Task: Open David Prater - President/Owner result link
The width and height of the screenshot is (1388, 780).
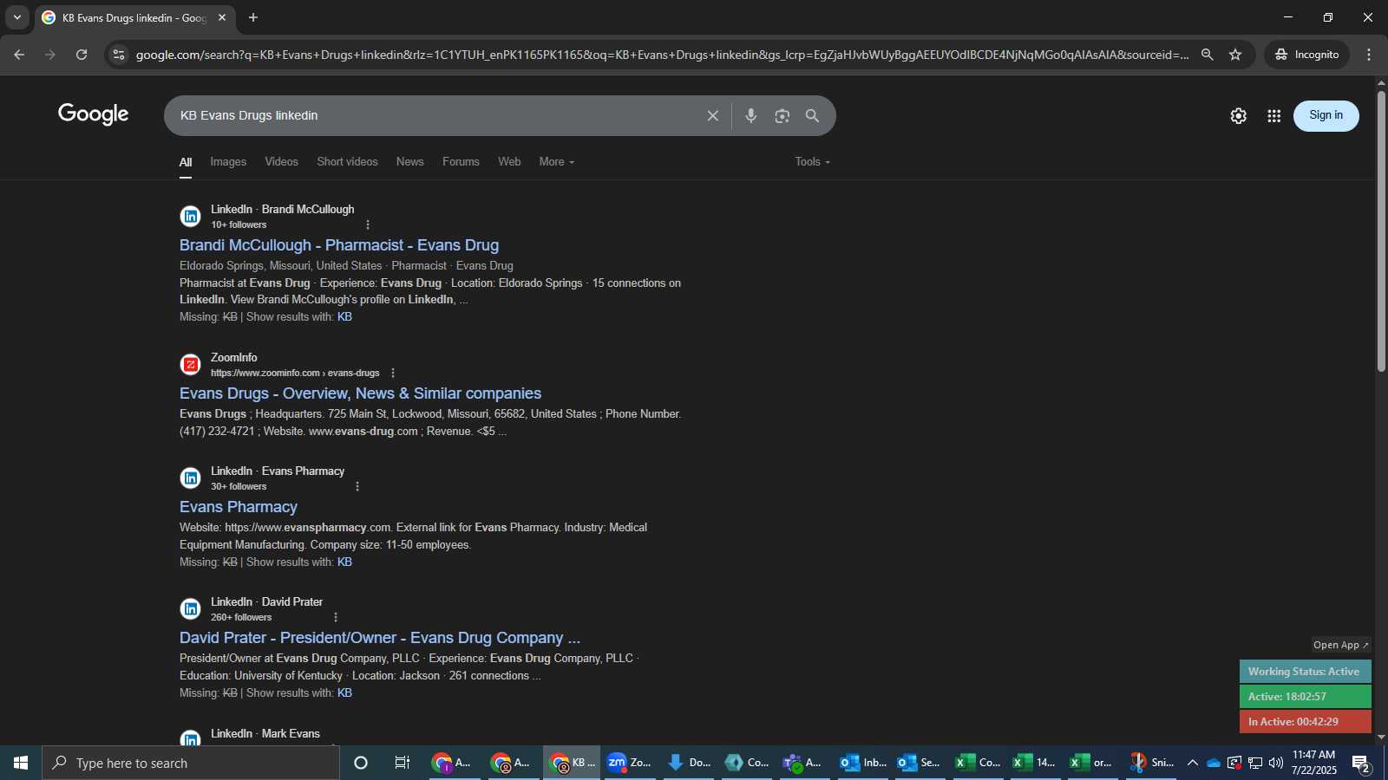Action: (x=380, y=638)
